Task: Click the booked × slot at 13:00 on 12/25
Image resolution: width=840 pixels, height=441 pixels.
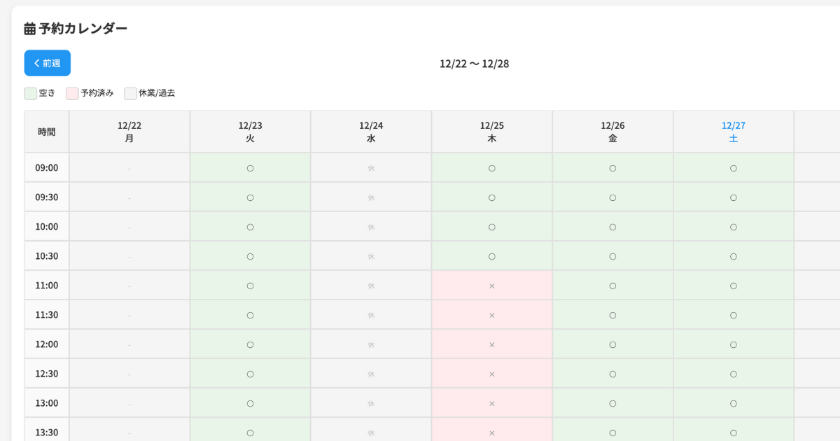Action: (x=491, y=403)
